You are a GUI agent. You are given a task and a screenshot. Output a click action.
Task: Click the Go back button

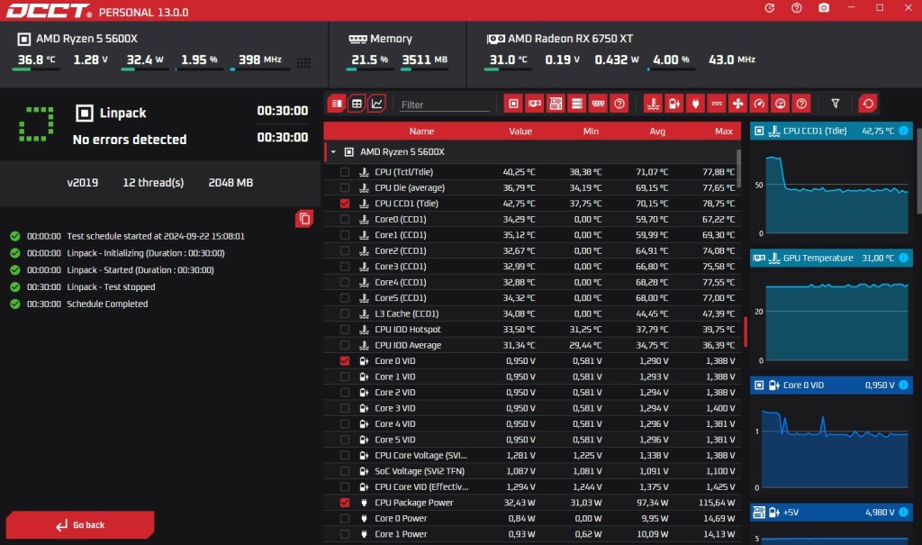[80, 525]
